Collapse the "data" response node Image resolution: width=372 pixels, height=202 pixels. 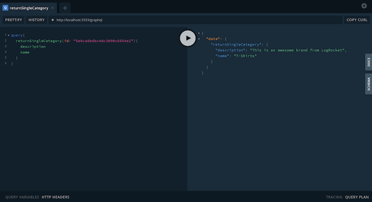199,39
